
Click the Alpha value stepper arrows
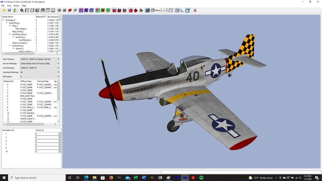(x=167, y=10)
